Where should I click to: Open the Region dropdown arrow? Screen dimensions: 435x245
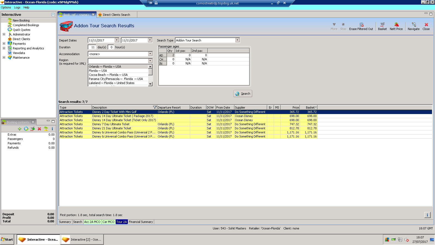[x=150, y=61]
